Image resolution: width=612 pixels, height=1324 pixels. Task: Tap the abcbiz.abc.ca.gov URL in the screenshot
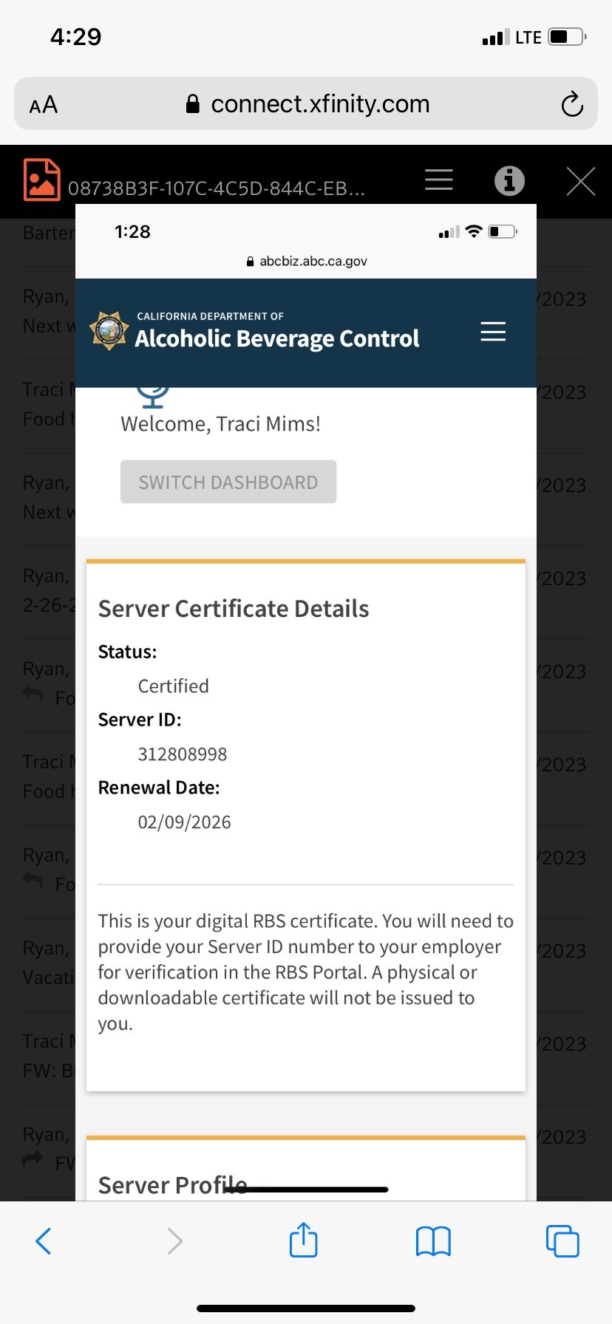point(313,261)
